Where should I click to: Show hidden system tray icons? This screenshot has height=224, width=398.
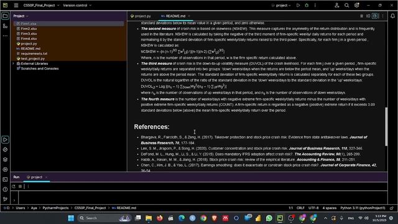click(x=325, y=218)
